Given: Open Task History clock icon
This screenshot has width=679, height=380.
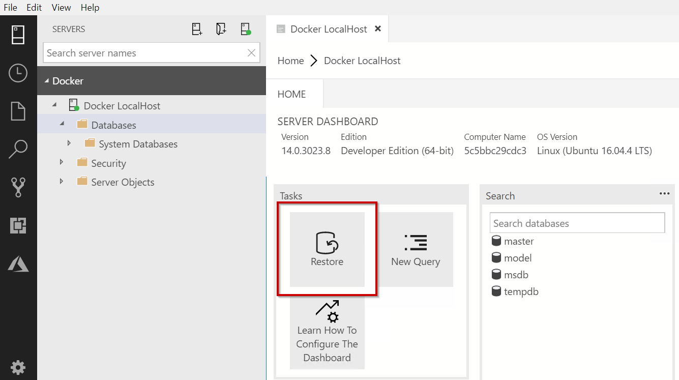Looking at the screenshot, I should pos(18,73).
